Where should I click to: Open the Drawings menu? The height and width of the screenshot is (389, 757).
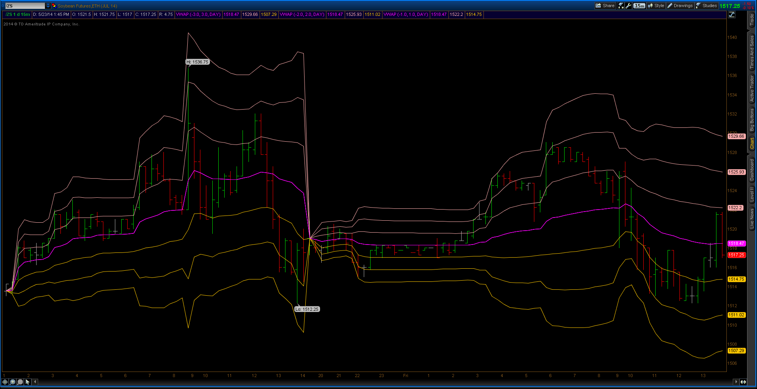point(680,6)
